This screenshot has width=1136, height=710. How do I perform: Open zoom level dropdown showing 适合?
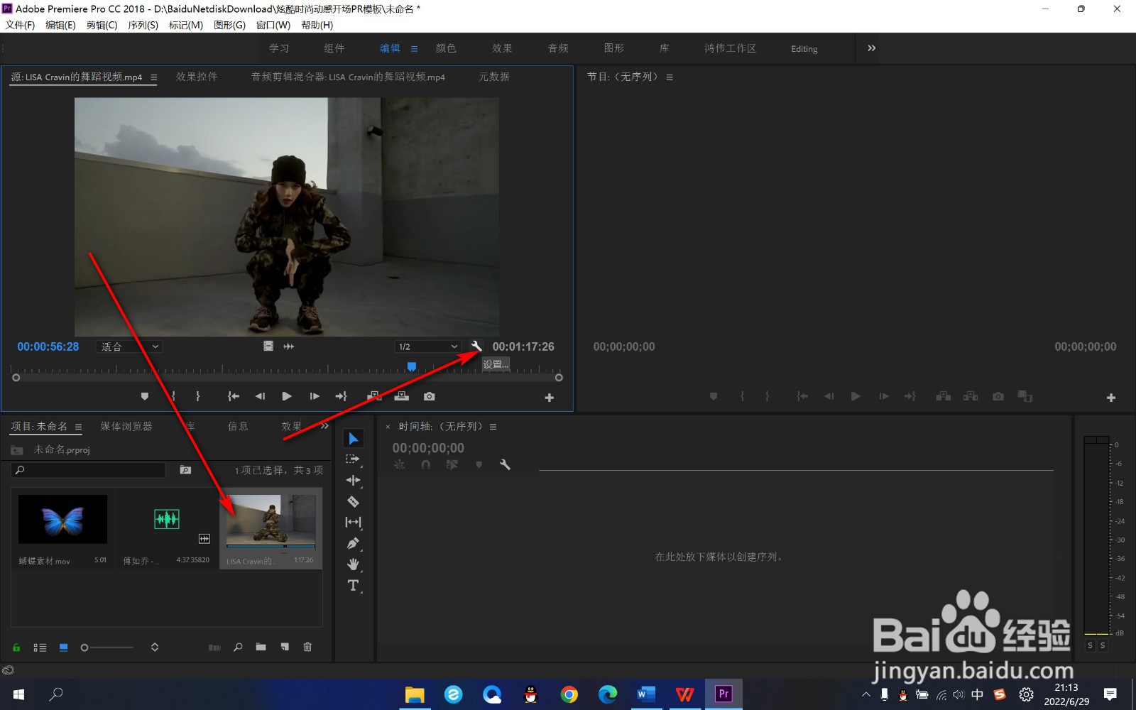(130, 346)
